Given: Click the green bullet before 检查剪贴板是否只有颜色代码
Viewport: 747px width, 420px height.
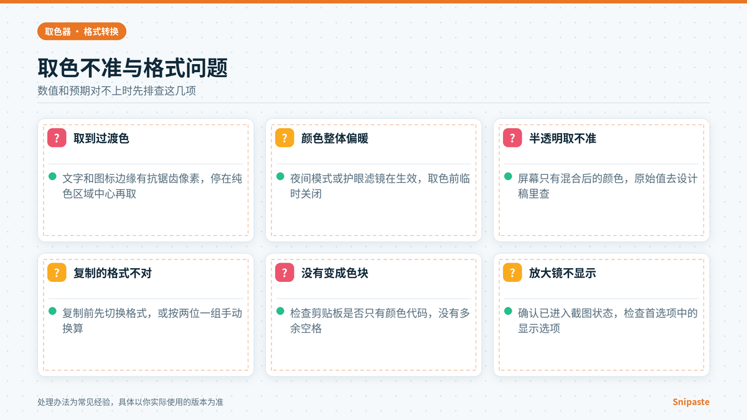Looking at the screenshot, I should tap(281, 311).
